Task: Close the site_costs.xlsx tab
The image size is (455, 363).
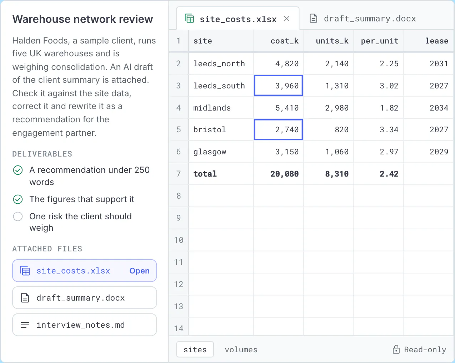Action: click(286, 19)
